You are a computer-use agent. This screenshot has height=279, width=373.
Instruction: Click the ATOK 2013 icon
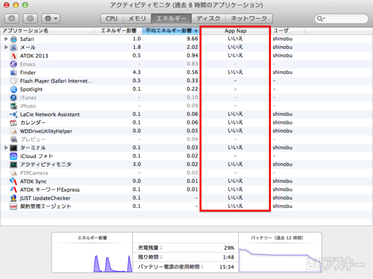pos(14,56)
